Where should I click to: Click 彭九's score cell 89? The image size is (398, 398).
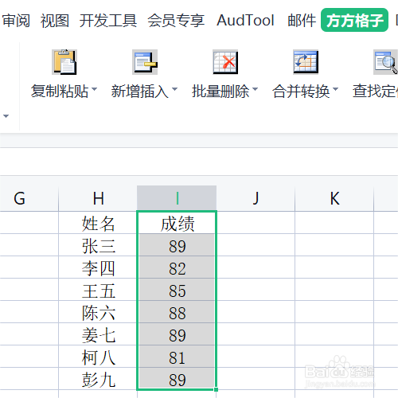click(177, 379)
